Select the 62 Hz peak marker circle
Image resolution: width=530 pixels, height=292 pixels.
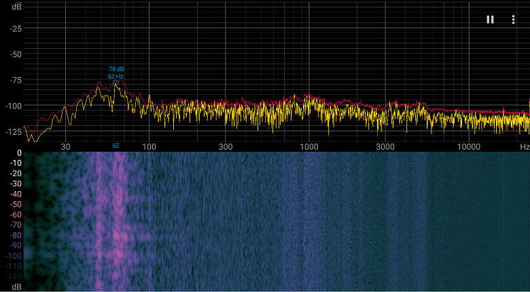(x=116, y=82)
